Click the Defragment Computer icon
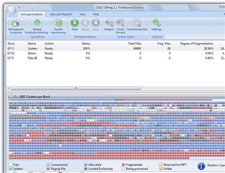Viewport: 225px width, 173px height. [x=15, y=23]
